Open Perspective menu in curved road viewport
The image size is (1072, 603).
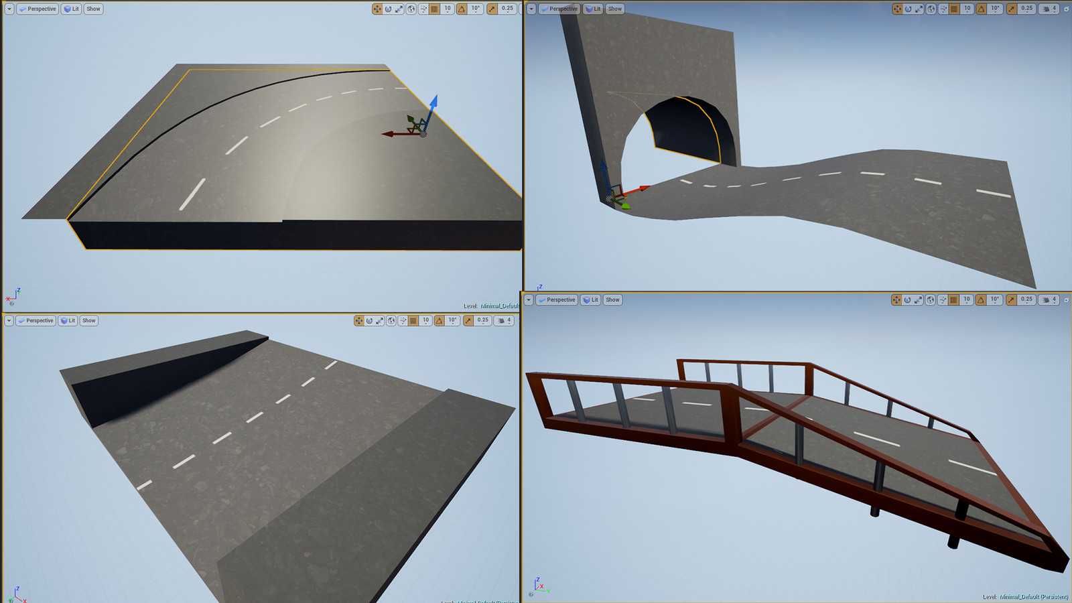[38, 9]
